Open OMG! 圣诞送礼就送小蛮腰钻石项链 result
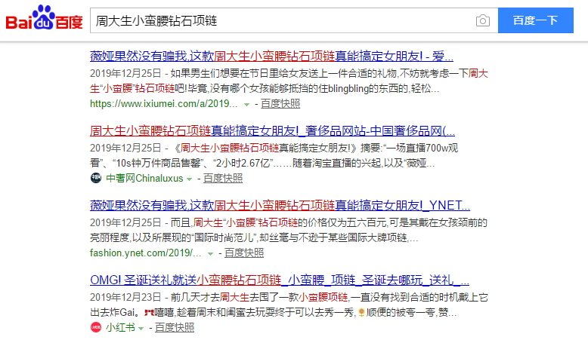The image size is (588, 343). [280, 280]
